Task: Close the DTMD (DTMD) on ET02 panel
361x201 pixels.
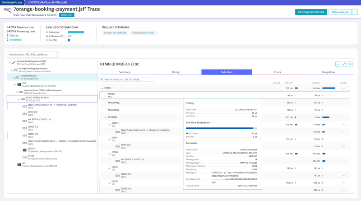Action: 350,64
